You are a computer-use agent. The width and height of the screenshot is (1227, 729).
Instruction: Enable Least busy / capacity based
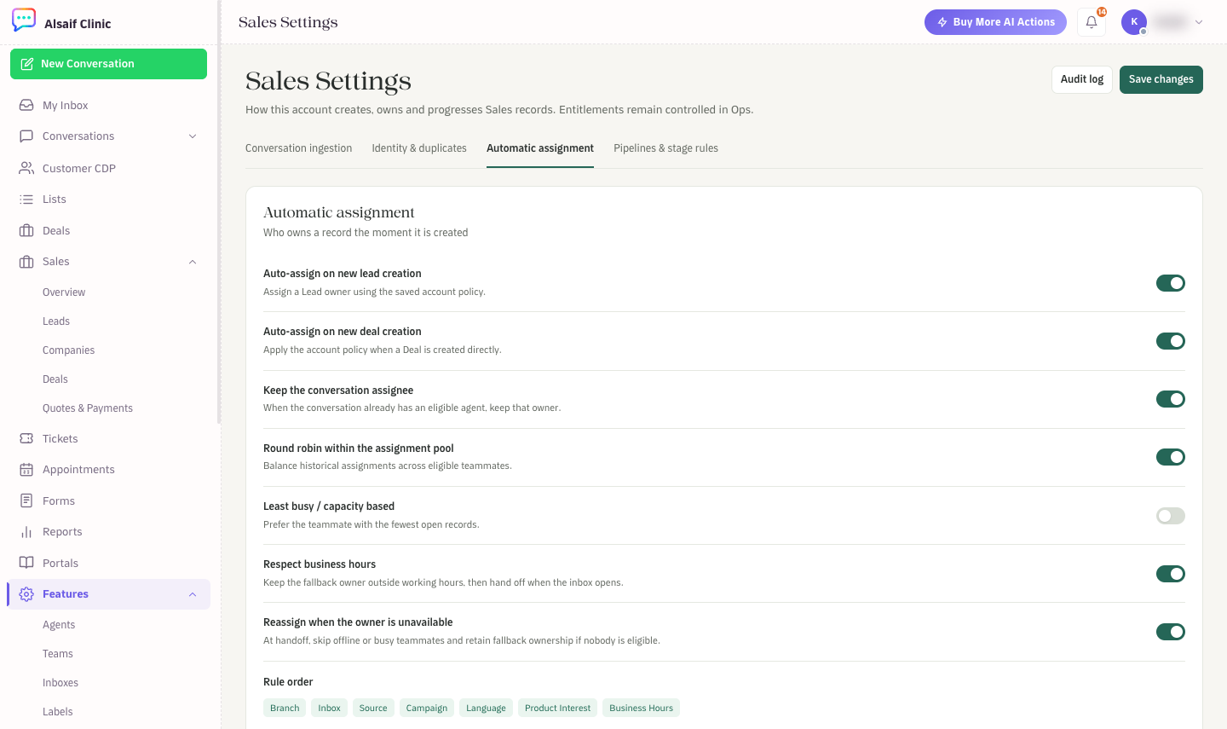click(x=1171, y=516)
